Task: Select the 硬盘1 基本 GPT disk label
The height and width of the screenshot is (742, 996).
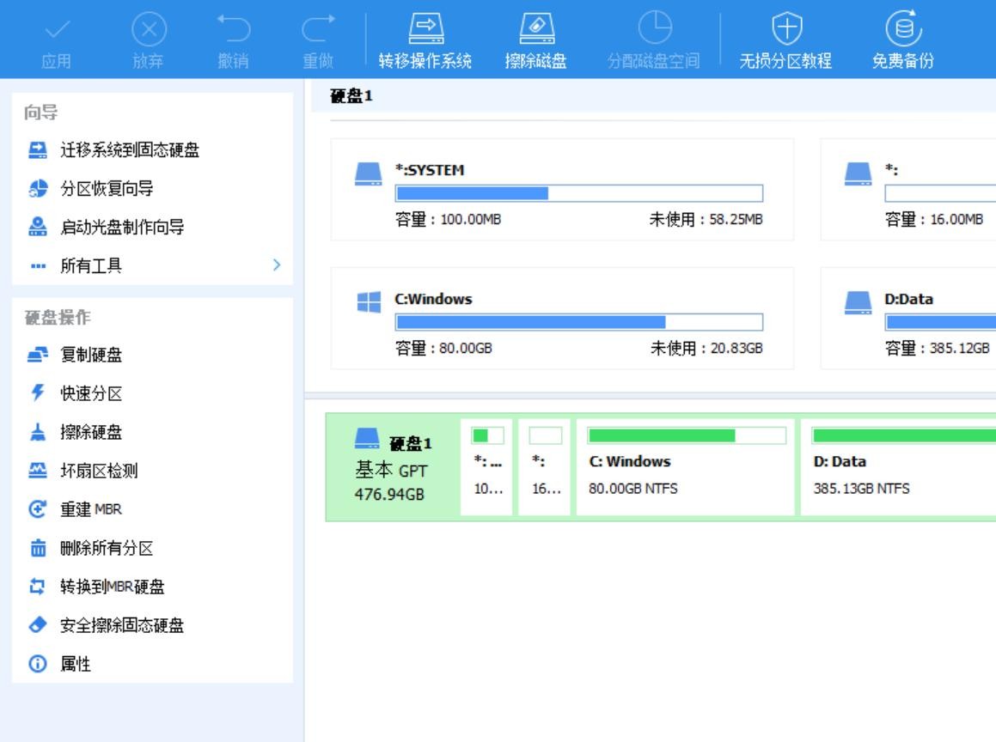Action: tap(393, 468)
